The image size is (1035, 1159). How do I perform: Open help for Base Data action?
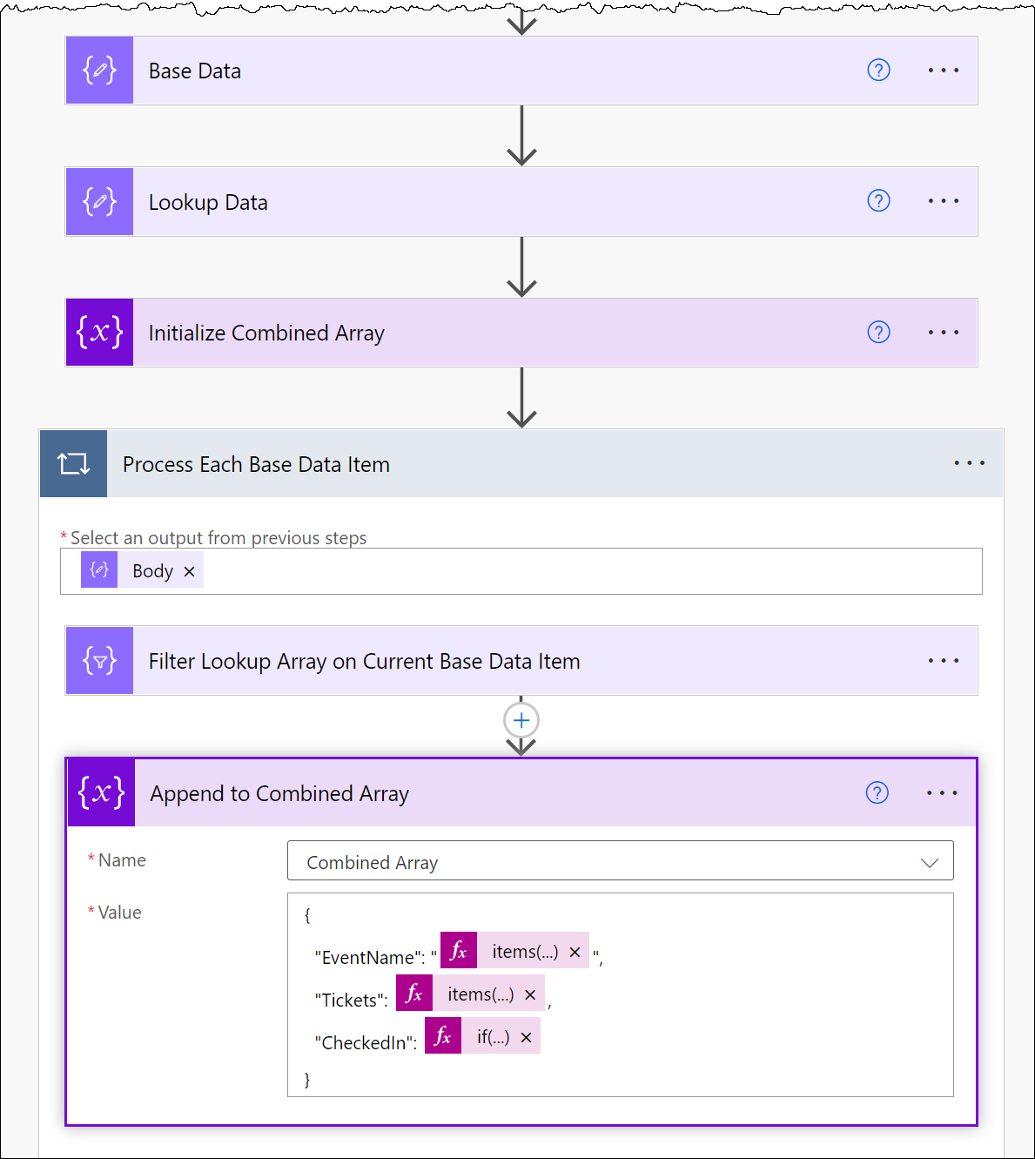[878, 71]
